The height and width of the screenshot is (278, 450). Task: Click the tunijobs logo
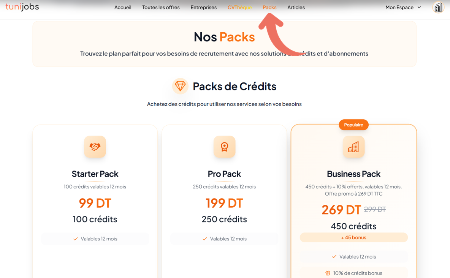point(22,7)
